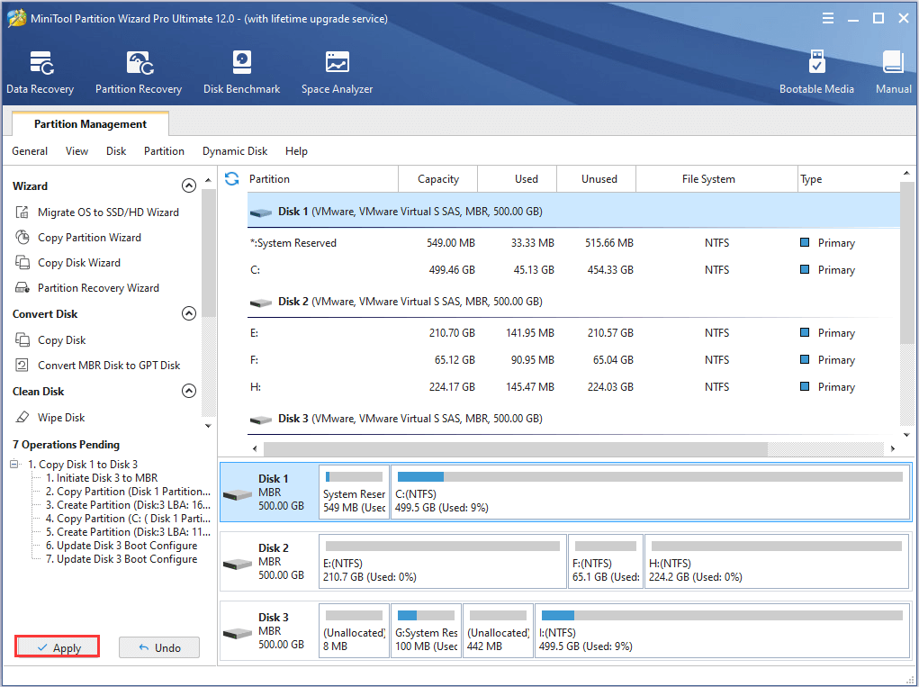This screenshot has width=919, height=687.
Task: Click the refresh icon beside Partition header
Action: coord(232,179)
